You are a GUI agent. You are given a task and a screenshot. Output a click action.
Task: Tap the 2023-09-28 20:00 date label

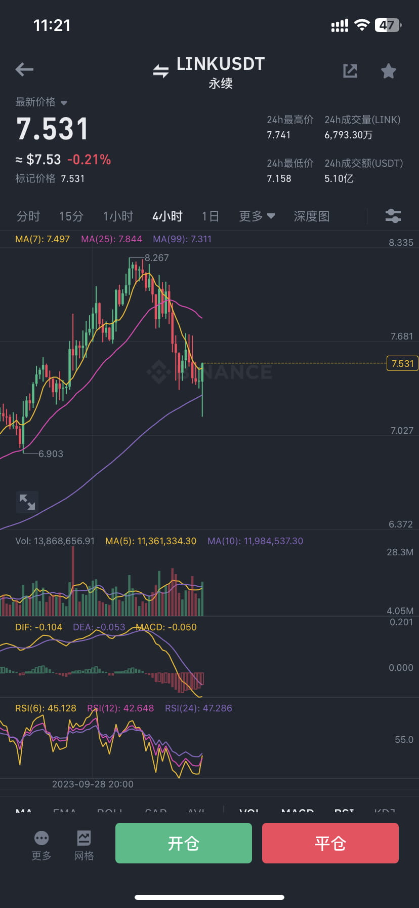tap(93, 784)
